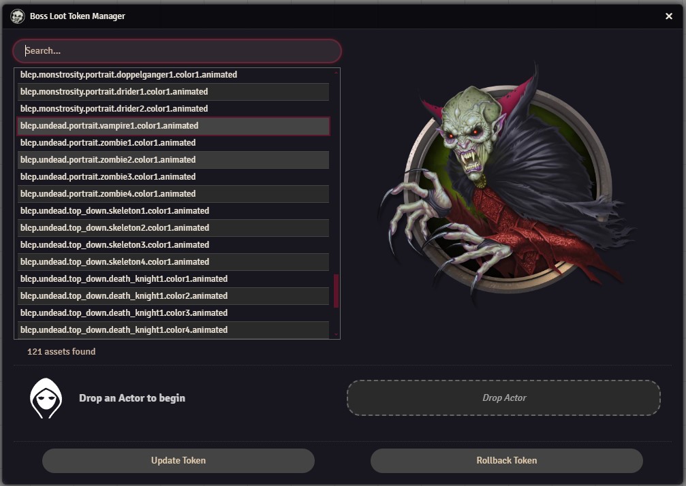Pick blcp.undead.top_down.skeleton2.color1.animated

tap(173, 228)
